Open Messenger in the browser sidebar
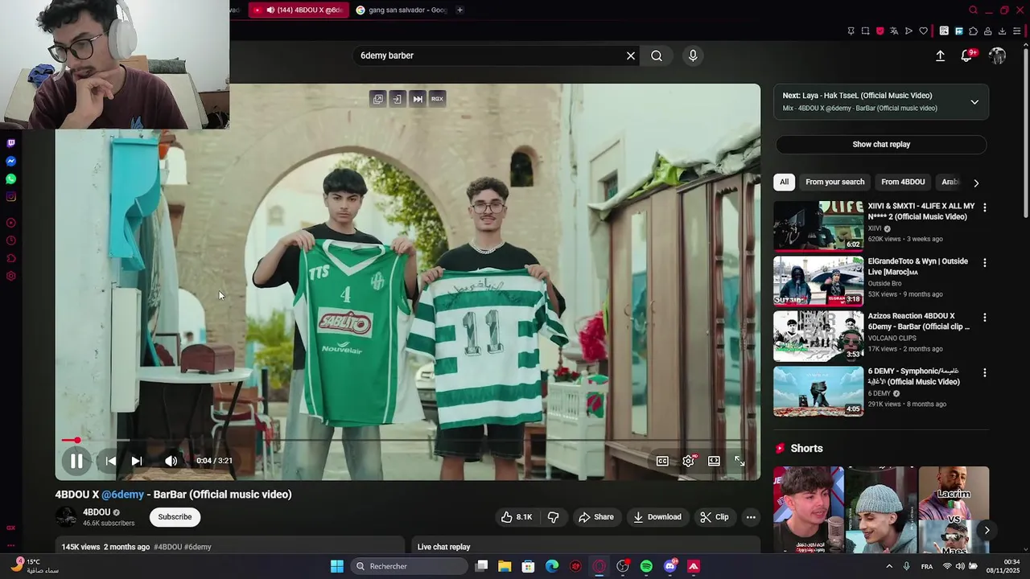The width and height of the screenshot is (1030, 579). 10,161
